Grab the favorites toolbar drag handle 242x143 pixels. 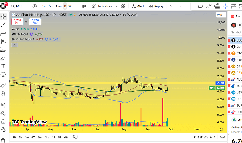(193, 6)
